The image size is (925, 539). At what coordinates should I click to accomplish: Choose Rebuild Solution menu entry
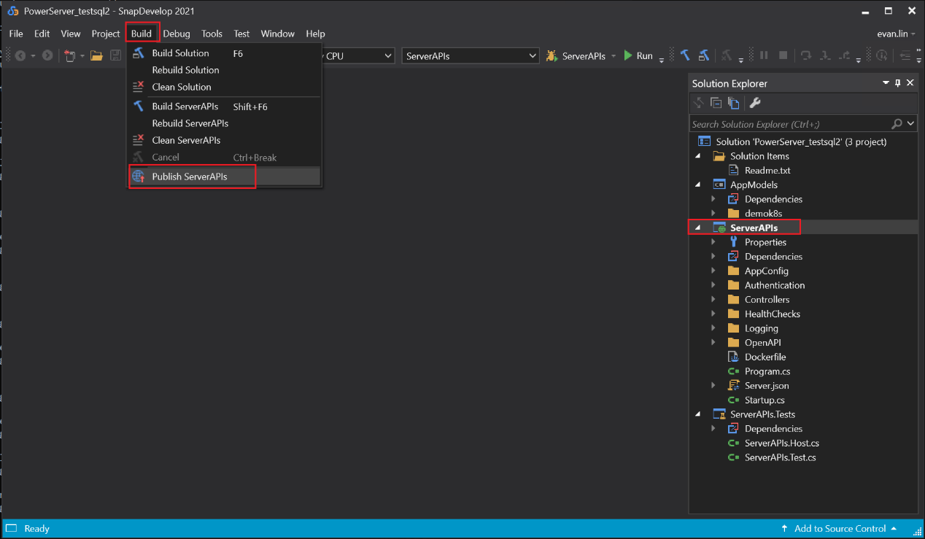pos(185,70)
